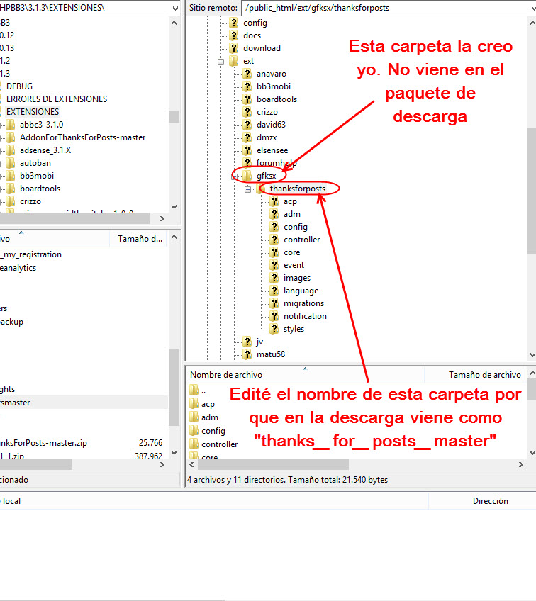This screenshot has height=601, width=536.
Task: Click the acp folder icon in remote file list
Action: point(194,404)
